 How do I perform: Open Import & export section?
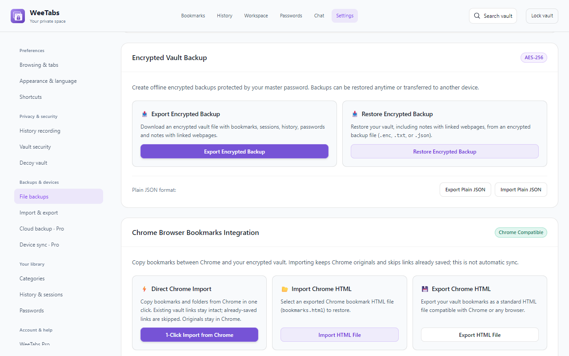(x=59, y=213)
